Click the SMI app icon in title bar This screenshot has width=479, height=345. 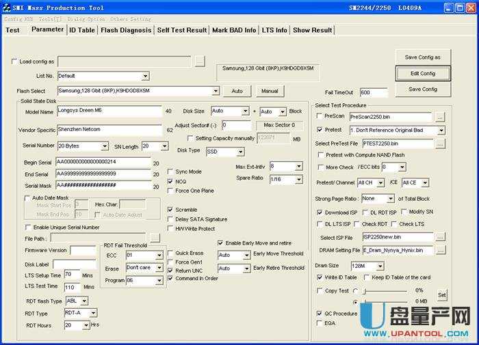[x=8, y=8]
